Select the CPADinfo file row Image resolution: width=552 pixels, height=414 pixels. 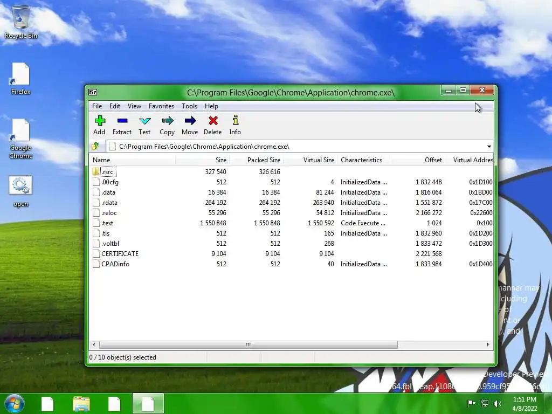pyautogui.click(x=292, y=264)
